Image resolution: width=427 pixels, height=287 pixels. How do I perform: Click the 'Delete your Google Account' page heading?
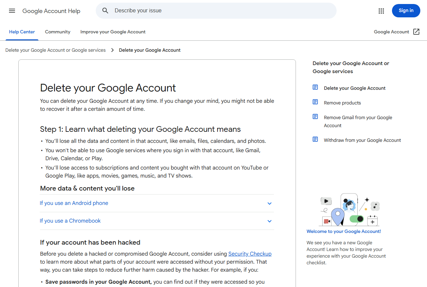(x=108, y=88)
